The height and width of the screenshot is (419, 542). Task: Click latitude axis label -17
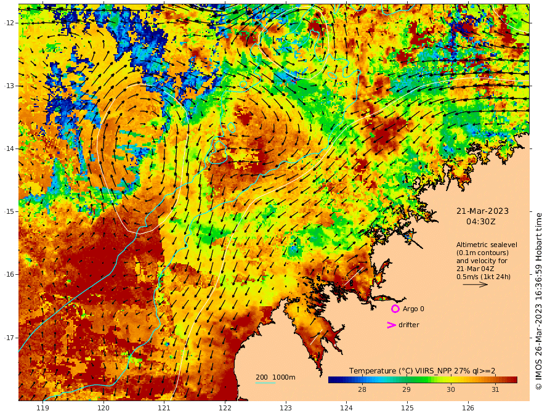coord(9,338)
